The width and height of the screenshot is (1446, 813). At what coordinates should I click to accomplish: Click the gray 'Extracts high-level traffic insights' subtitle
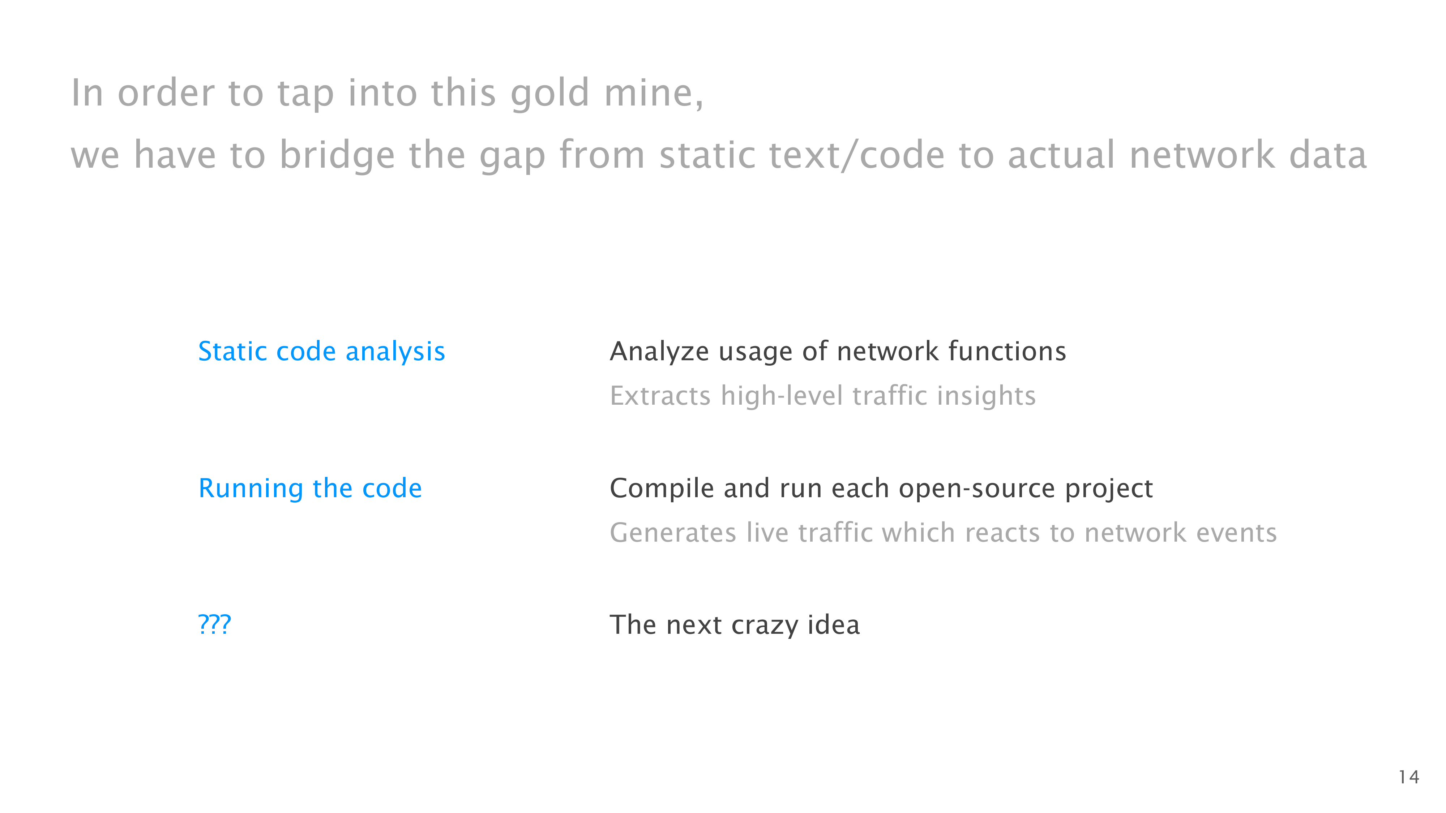pyautogui.click(x=822, y=396)
